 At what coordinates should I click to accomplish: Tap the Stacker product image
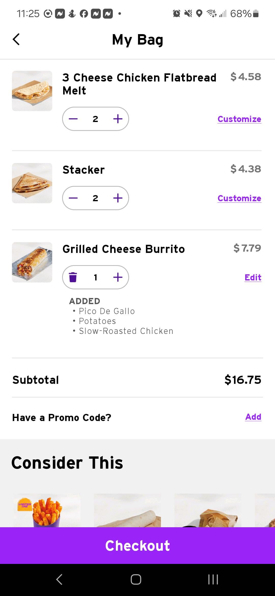(x=32, y=183)
